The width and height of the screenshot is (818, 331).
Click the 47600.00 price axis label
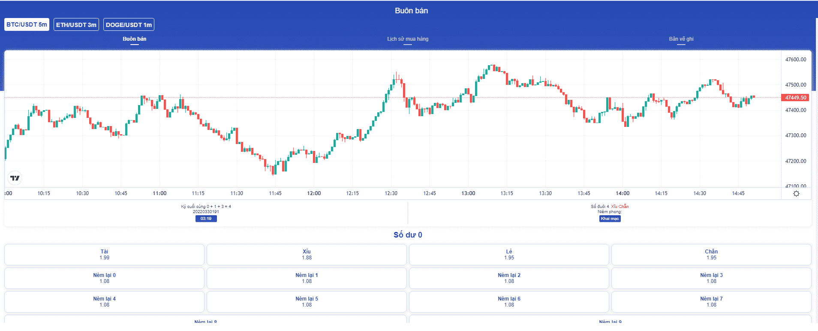pos(796,60)
